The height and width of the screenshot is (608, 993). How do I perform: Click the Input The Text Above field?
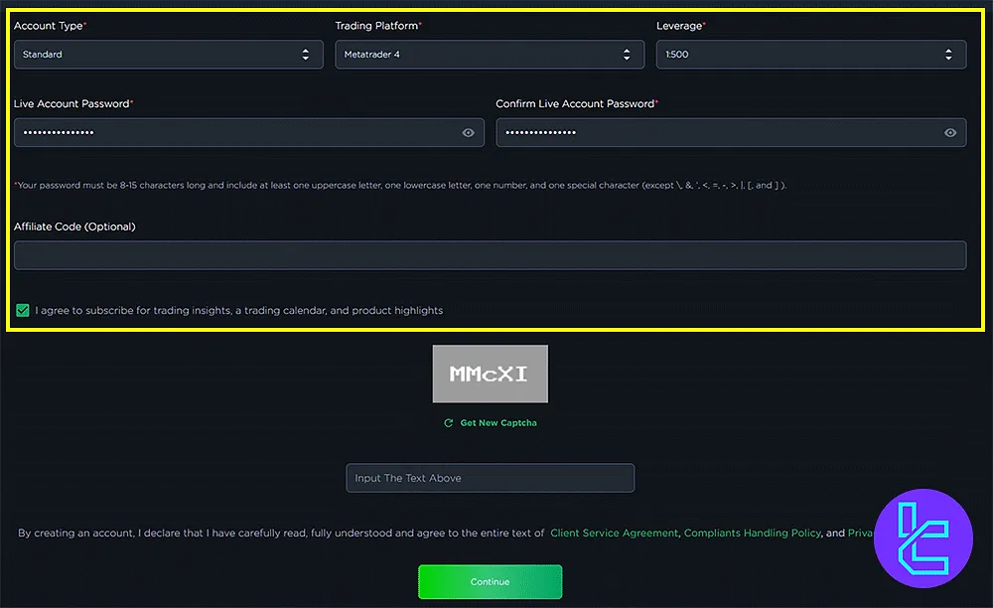pyautogui.click(x=491, y=478)
